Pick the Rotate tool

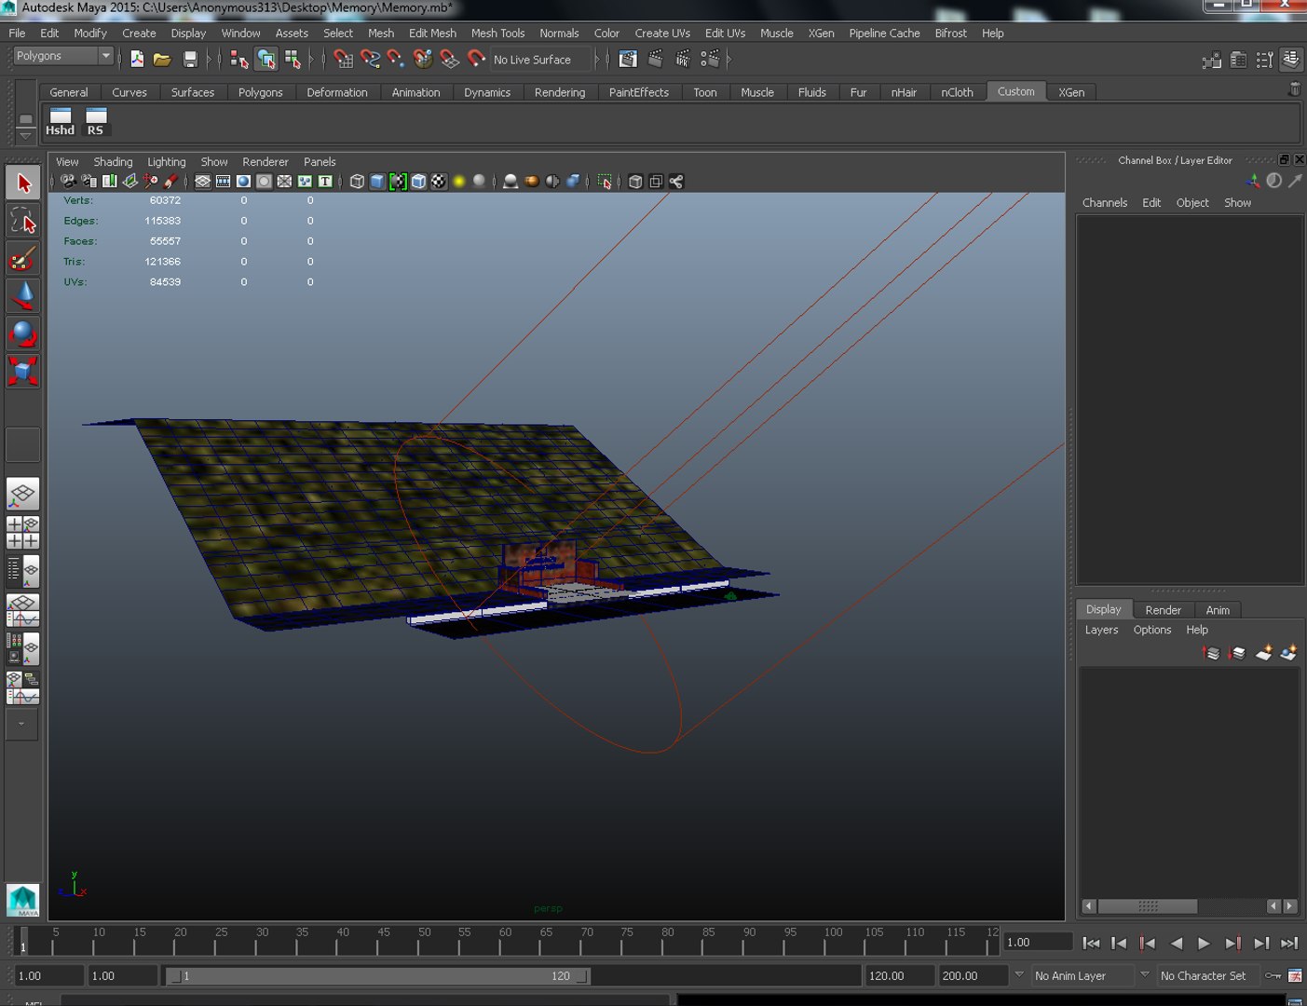click(22, 333)
